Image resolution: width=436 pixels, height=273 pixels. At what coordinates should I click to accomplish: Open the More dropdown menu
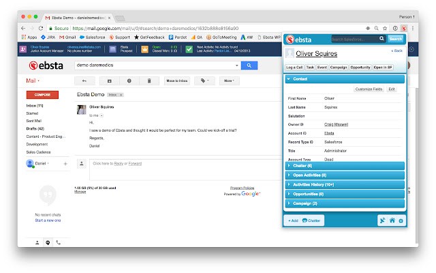pyautogui.click(x=229, y=81)
